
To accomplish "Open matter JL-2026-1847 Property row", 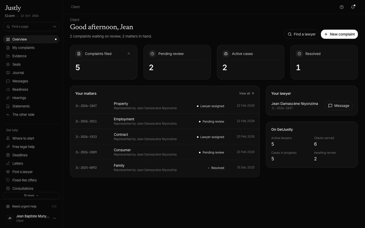I will pyautogui.click(x=165, y=106).
